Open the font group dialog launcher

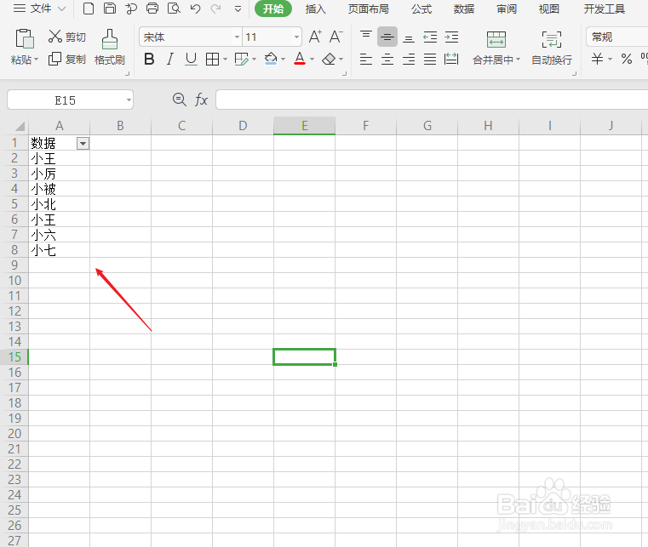[x=344, y=73]
